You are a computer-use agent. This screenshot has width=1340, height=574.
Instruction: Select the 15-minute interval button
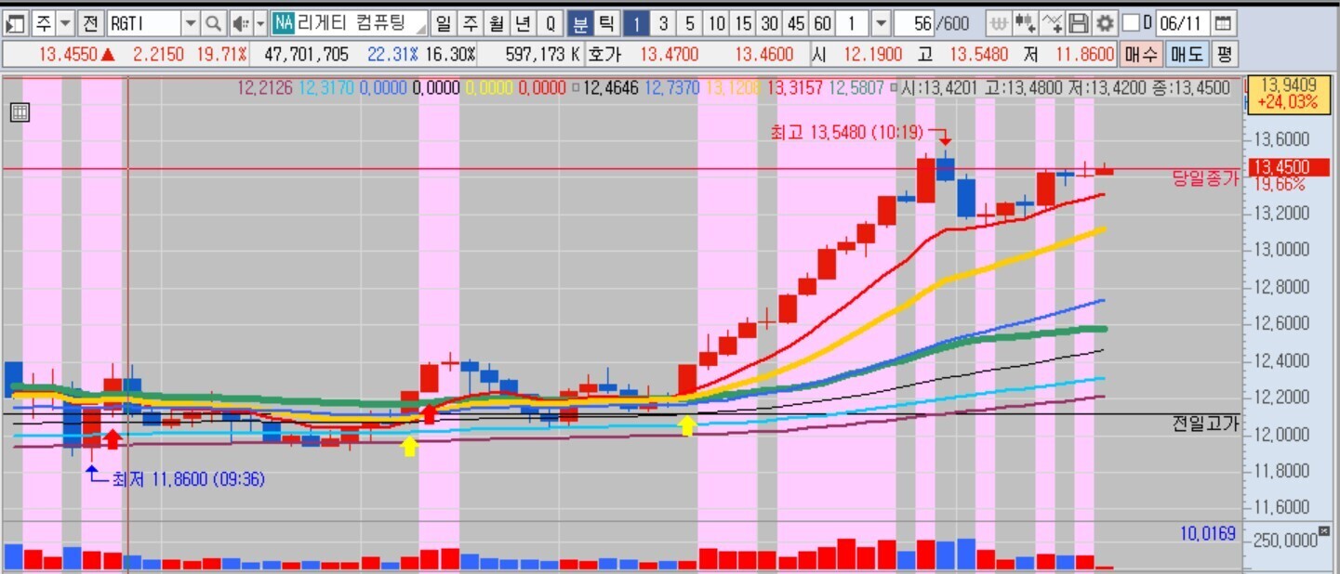pos(742,22)
